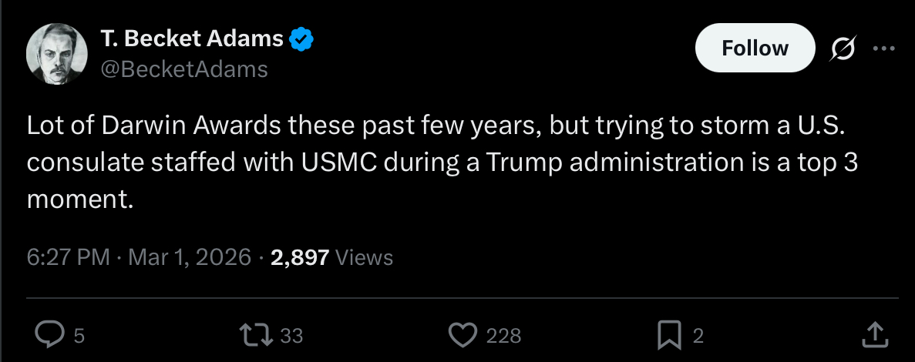The height and width of the screenshot is (362, 915).
Task: Open T. Becket Adams profile picture
Action: pos(56,54)
